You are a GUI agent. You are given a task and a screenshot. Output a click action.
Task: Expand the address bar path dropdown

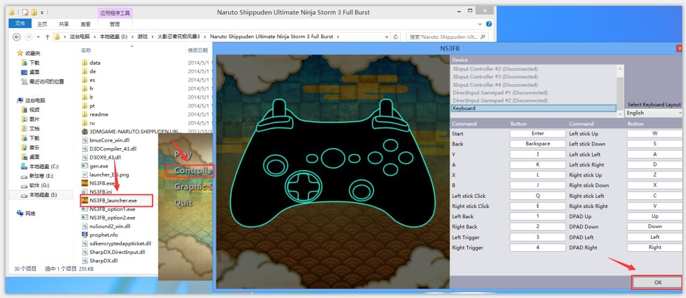pos(386,37)
